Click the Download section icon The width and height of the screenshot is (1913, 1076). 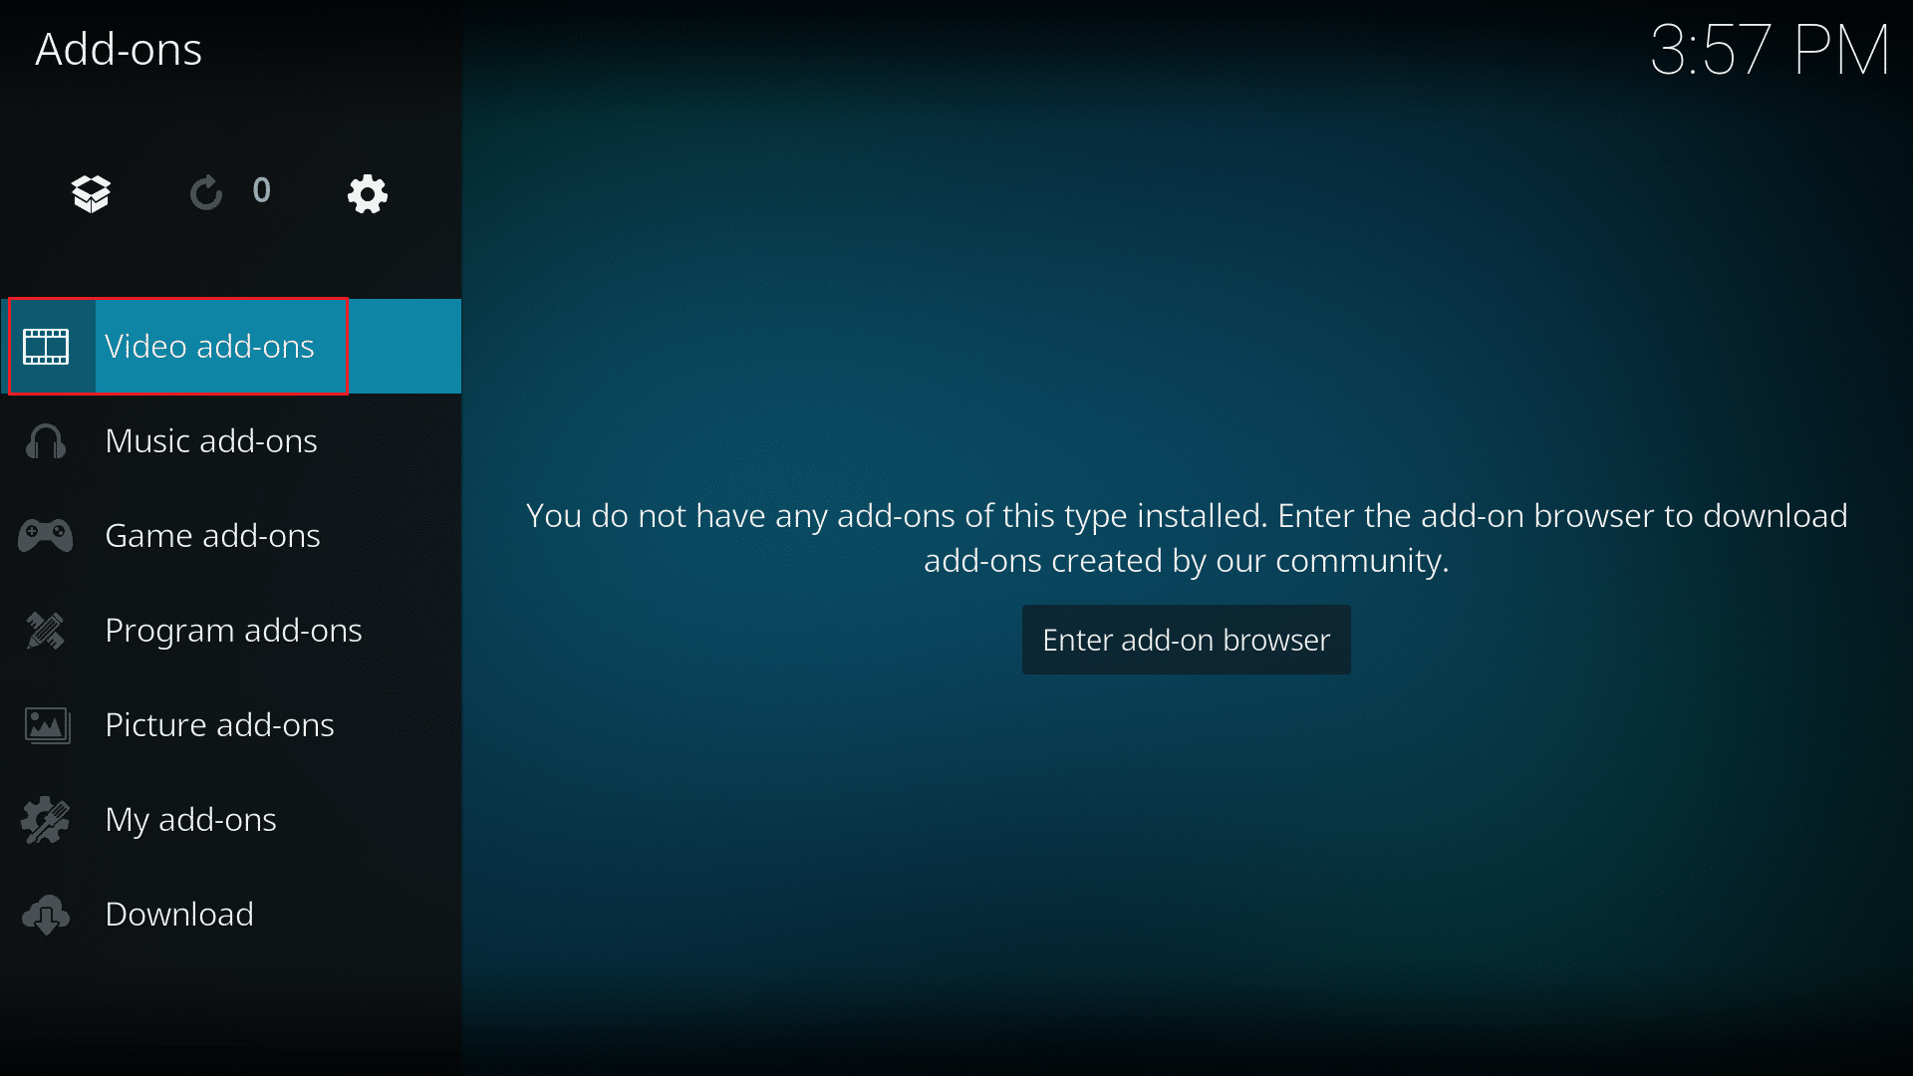(x=46, y=913)
